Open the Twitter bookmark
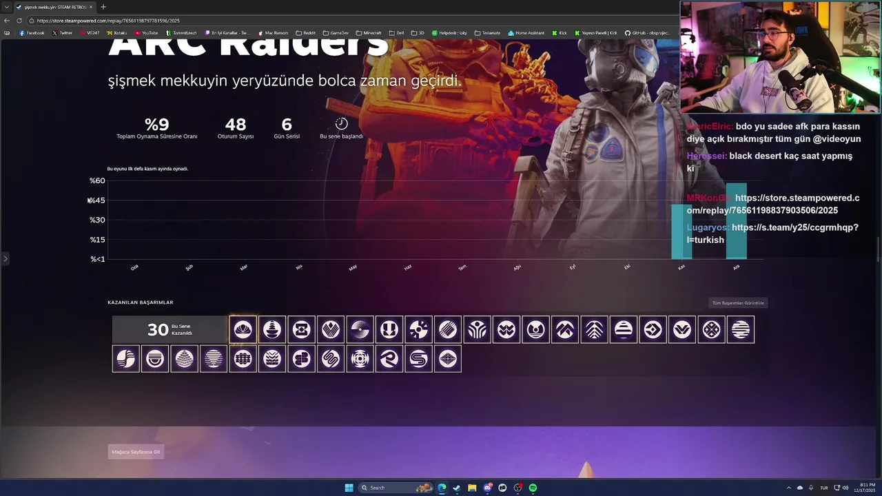Image resolution: width=882 pixels, height=496 pixels. (62, 33)
